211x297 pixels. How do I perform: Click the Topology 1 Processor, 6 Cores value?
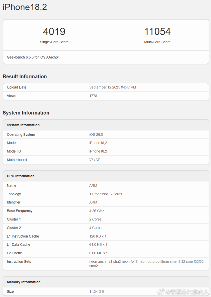tap(106, 194)
